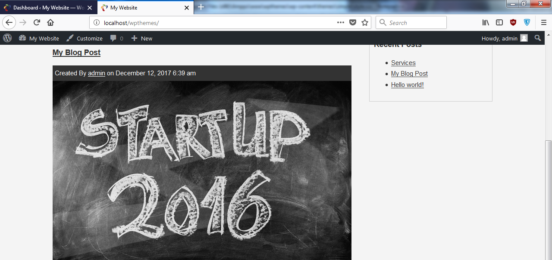Close the My Website tab
This screenshot has width=552, height=260.
coord(186,8)
